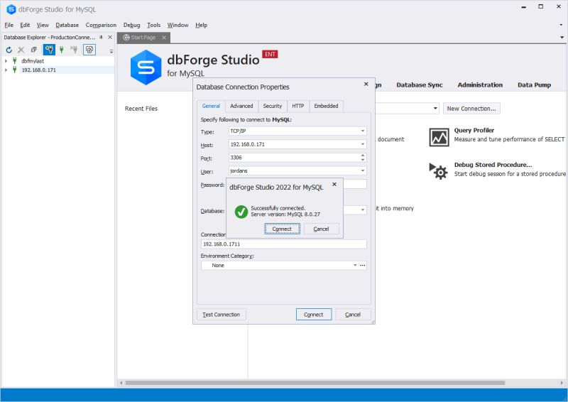
Task: Open the Debug Stored Procedure... link
Action: coord(493,165)
